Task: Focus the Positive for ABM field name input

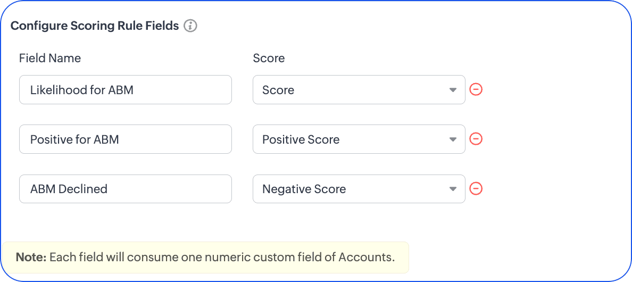Action: pos(125,139)
